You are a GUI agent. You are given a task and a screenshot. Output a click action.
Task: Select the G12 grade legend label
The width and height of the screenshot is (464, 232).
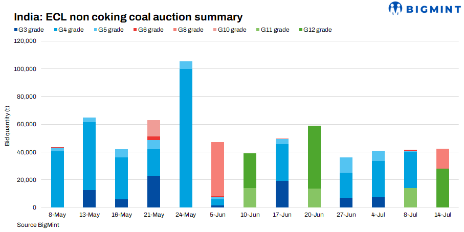[317, 30]
